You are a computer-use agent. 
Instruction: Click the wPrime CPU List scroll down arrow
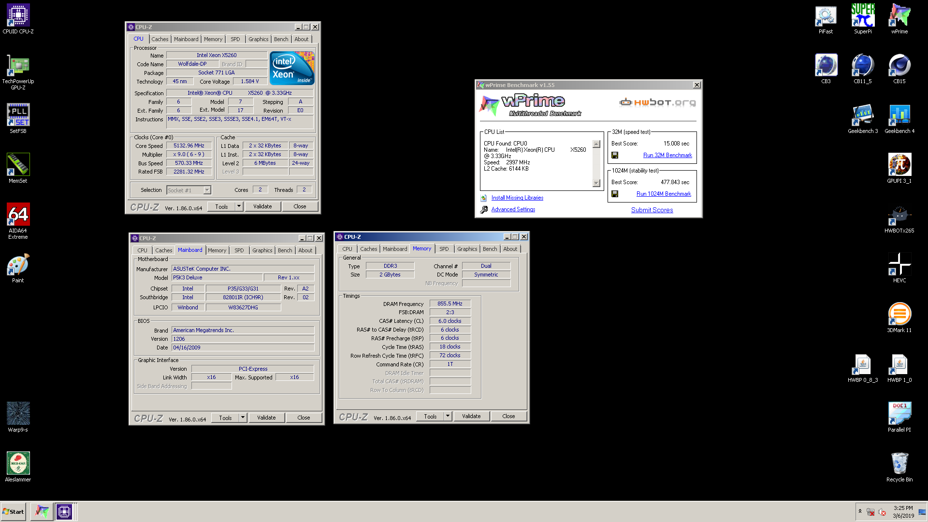(596, 183)
